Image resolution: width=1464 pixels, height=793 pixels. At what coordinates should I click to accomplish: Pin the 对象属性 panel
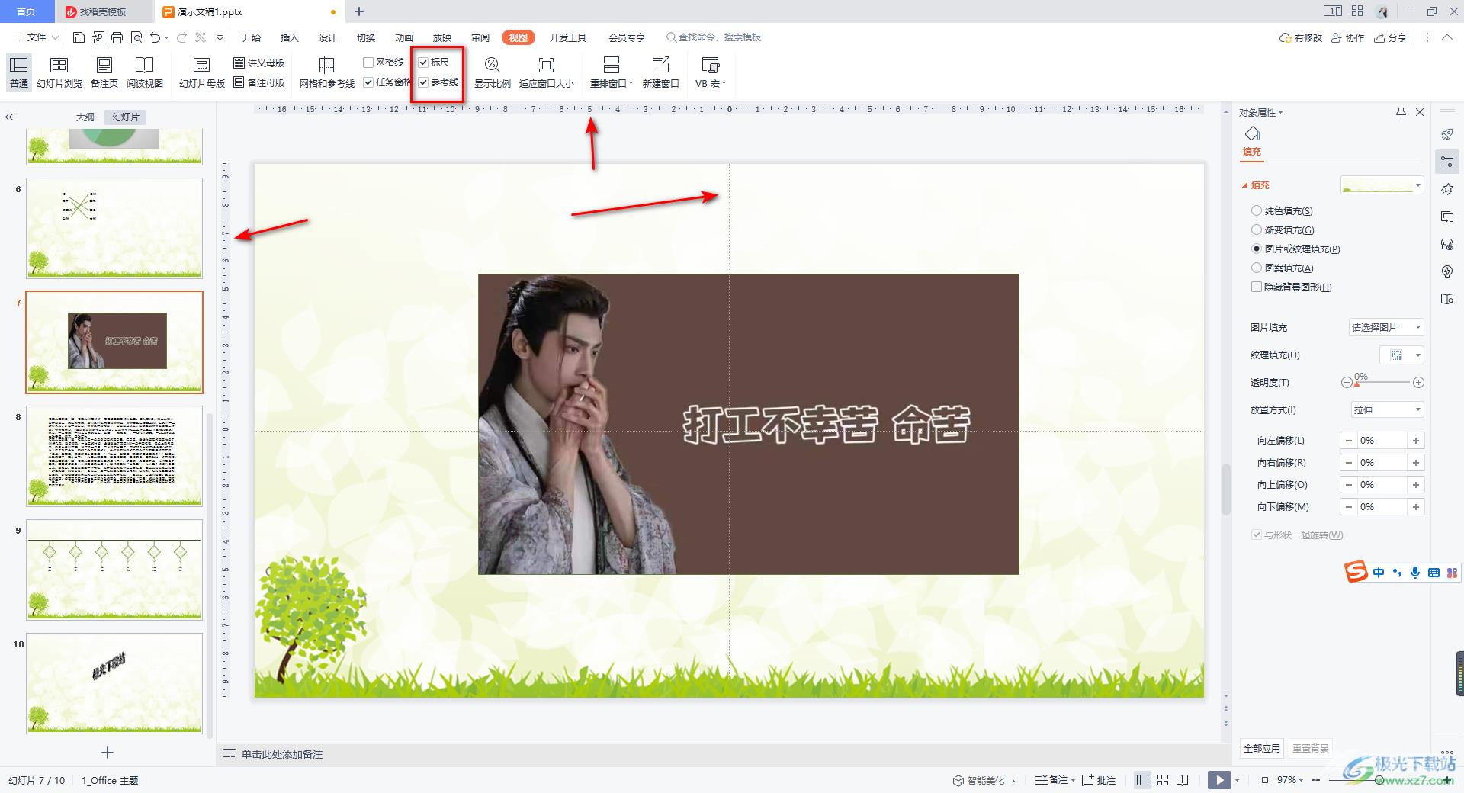1401,112
